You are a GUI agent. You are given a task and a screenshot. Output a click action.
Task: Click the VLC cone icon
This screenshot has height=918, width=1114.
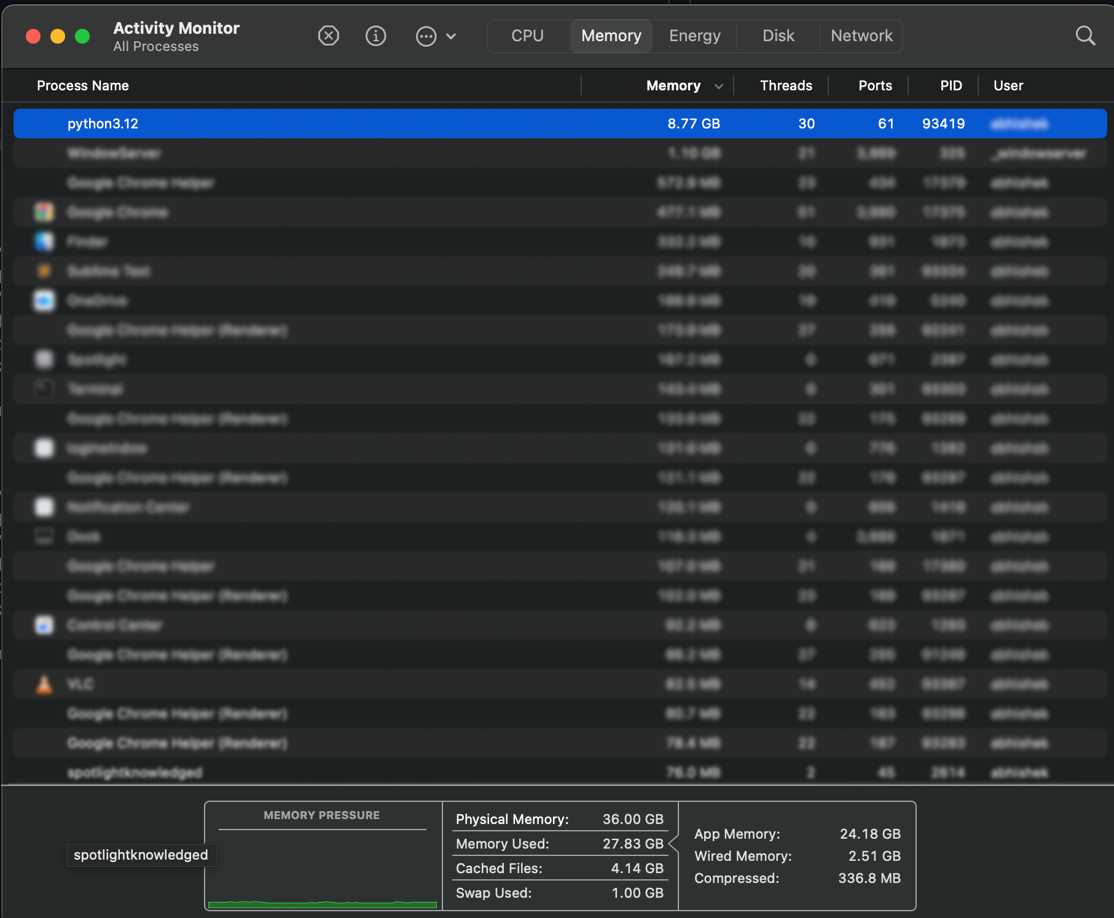tap(44, 684)
